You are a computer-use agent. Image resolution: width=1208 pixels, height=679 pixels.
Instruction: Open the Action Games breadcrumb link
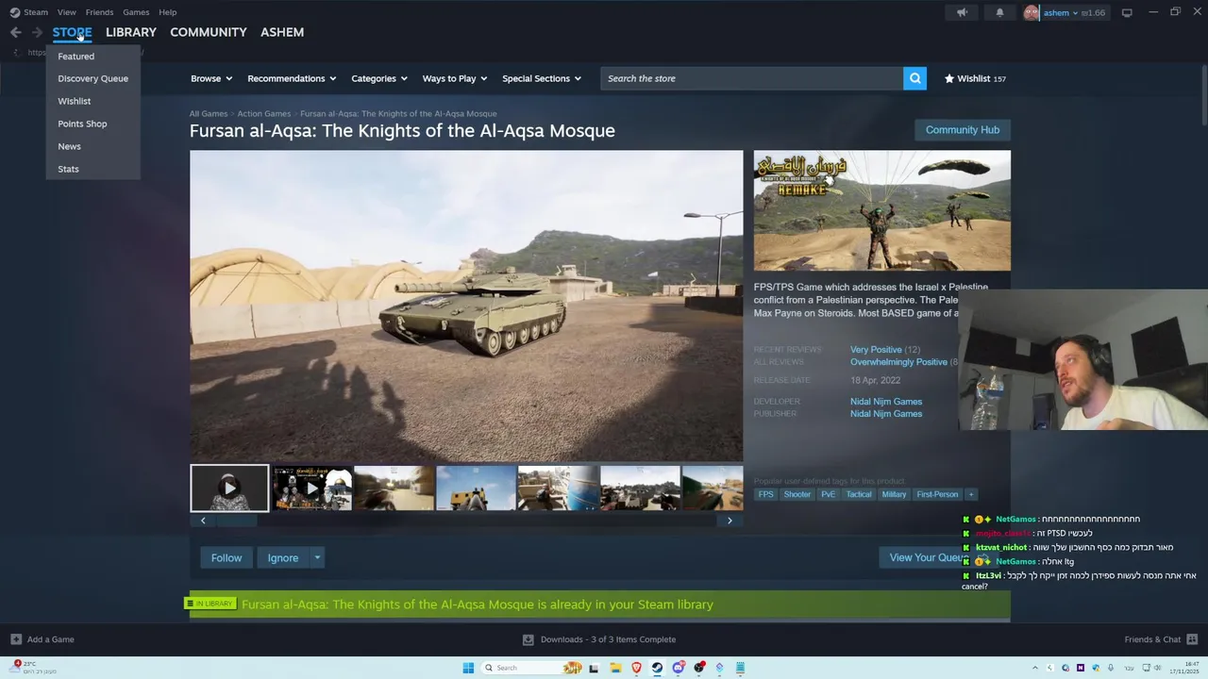264,114
